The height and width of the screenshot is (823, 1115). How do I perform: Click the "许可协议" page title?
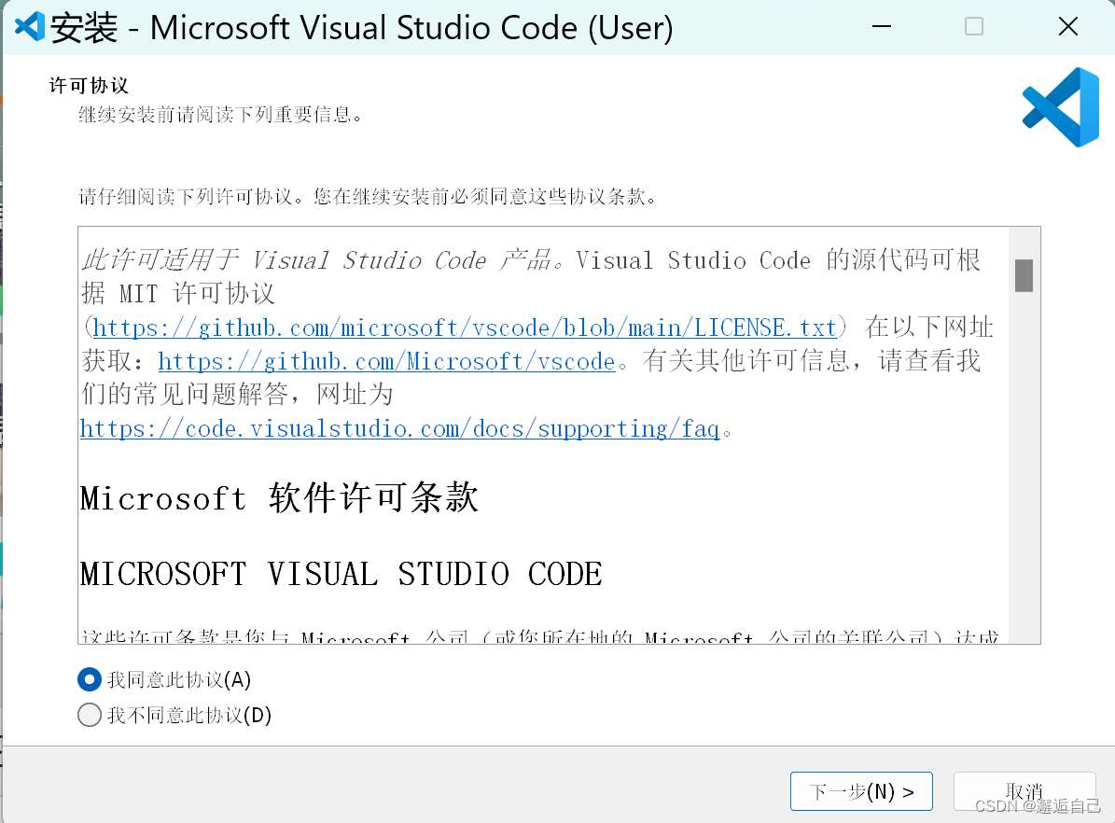(x=89, y=85)
